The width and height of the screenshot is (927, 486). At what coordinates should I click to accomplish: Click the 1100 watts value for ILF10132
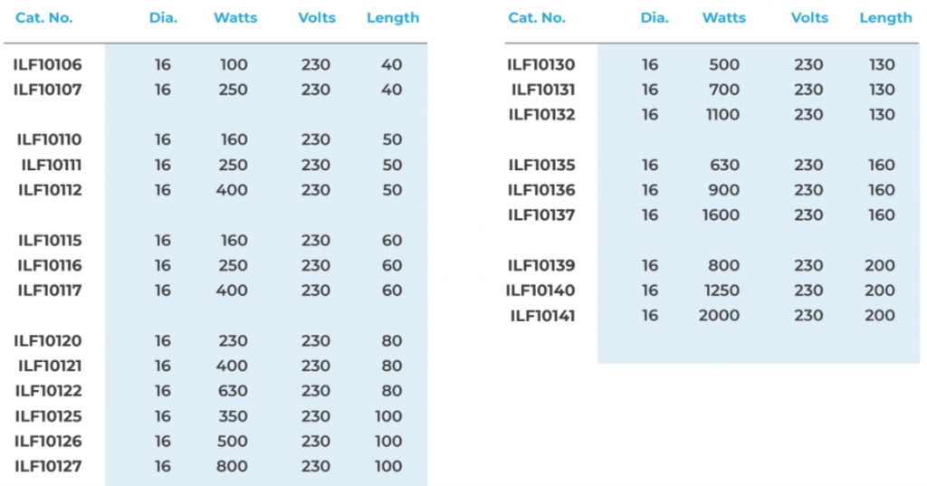click(x=722, y=115)
